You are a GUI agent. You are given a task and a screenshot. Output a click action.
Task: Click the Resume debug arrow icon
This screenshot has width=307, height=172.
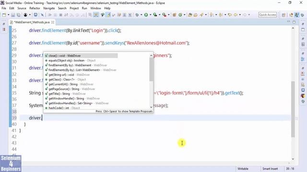click(50, 15)
